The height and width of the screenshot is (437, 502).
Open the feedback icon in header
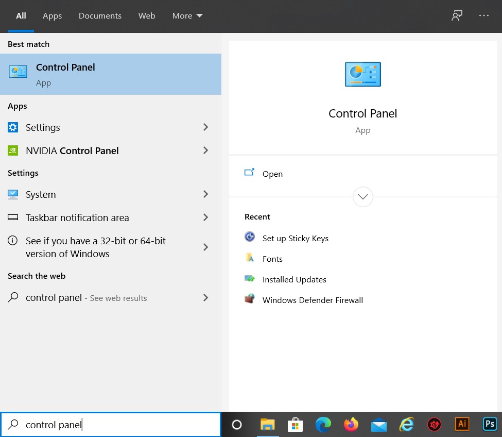[457, 16]
